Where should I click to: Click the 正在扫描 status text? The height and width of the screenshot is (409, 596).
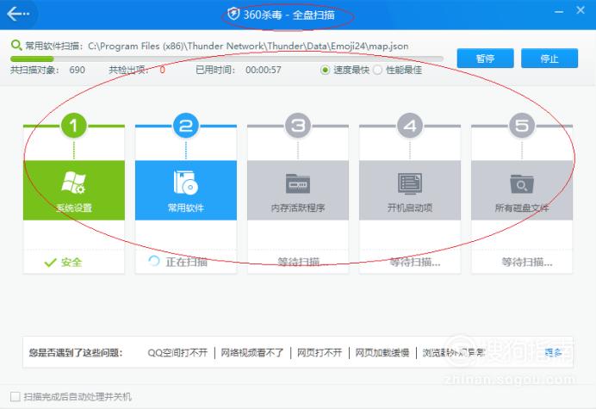click(187, 262)
